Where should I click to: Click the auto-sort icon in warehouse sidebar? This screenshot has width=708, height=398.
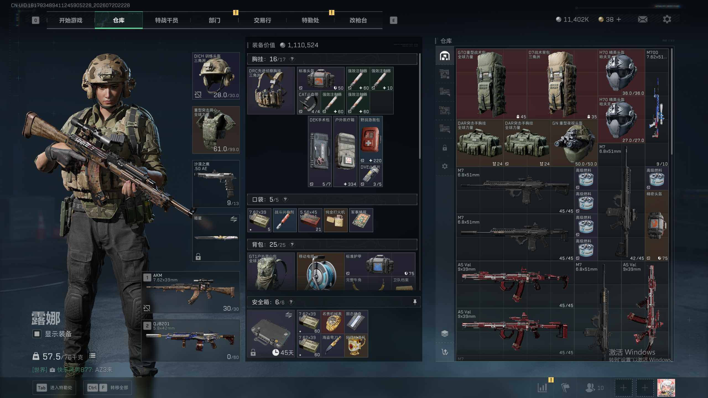click(x=445, y=352)
